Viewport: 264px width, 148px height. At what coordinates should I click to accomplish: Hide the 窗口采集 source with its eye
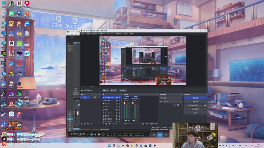(116, 101)
